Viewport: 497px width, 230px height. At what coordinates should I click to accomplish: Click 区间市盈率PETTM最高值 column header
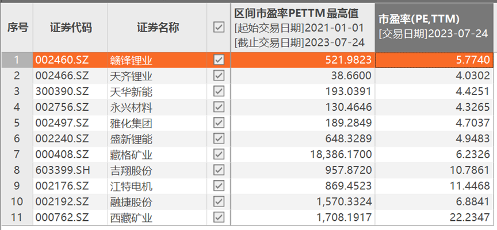303,28
